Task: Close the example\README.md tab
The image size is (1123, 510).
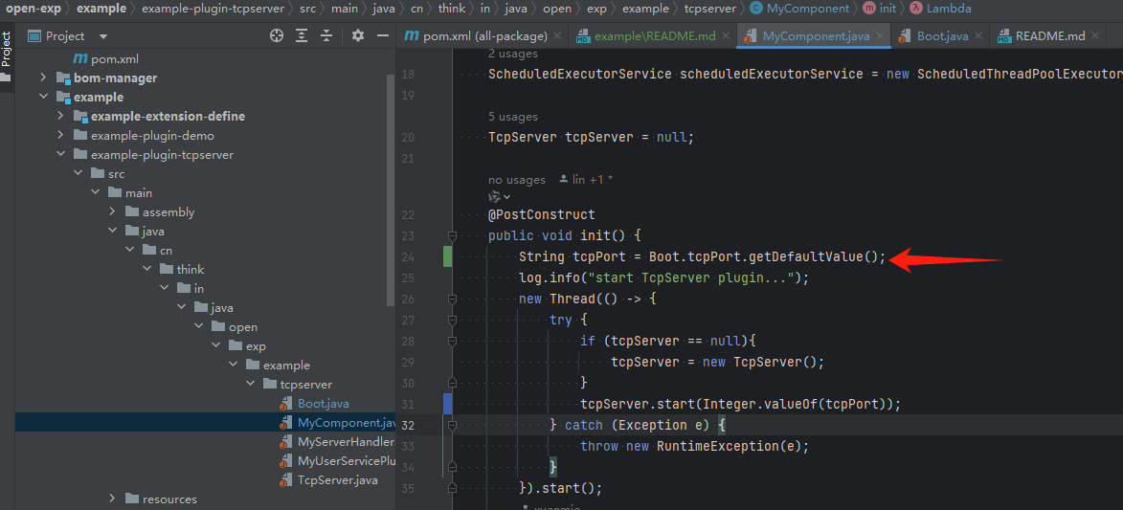Action: 727,36
